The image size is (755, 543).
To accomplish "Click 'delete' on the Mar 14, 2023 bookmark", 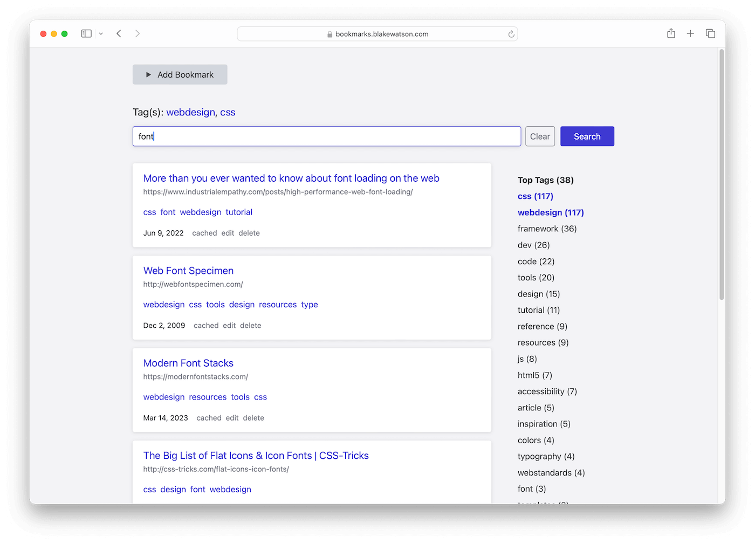I will [253, 418].
